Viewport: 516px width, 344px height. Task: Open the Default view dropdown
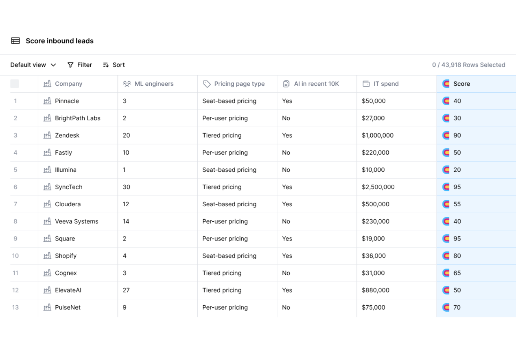pyautogui.click(x=33, y=65)
